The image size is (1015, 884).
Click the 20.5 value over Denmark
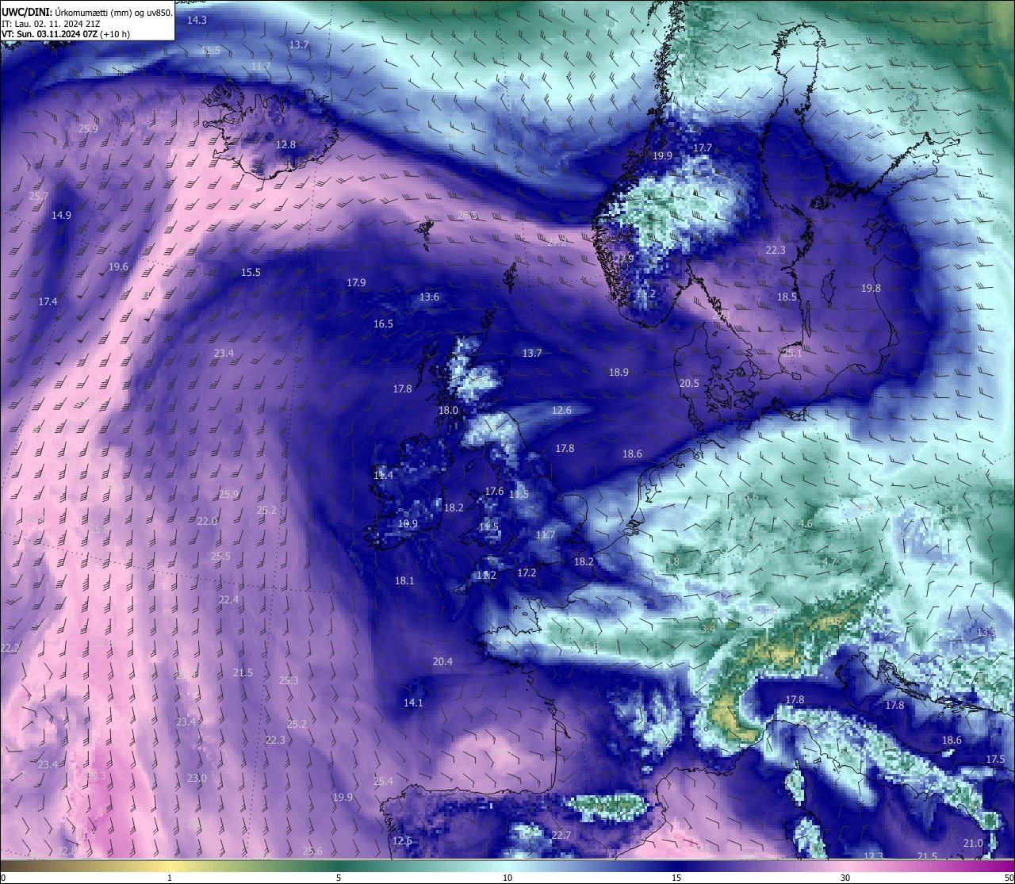(x=689, y=383)
